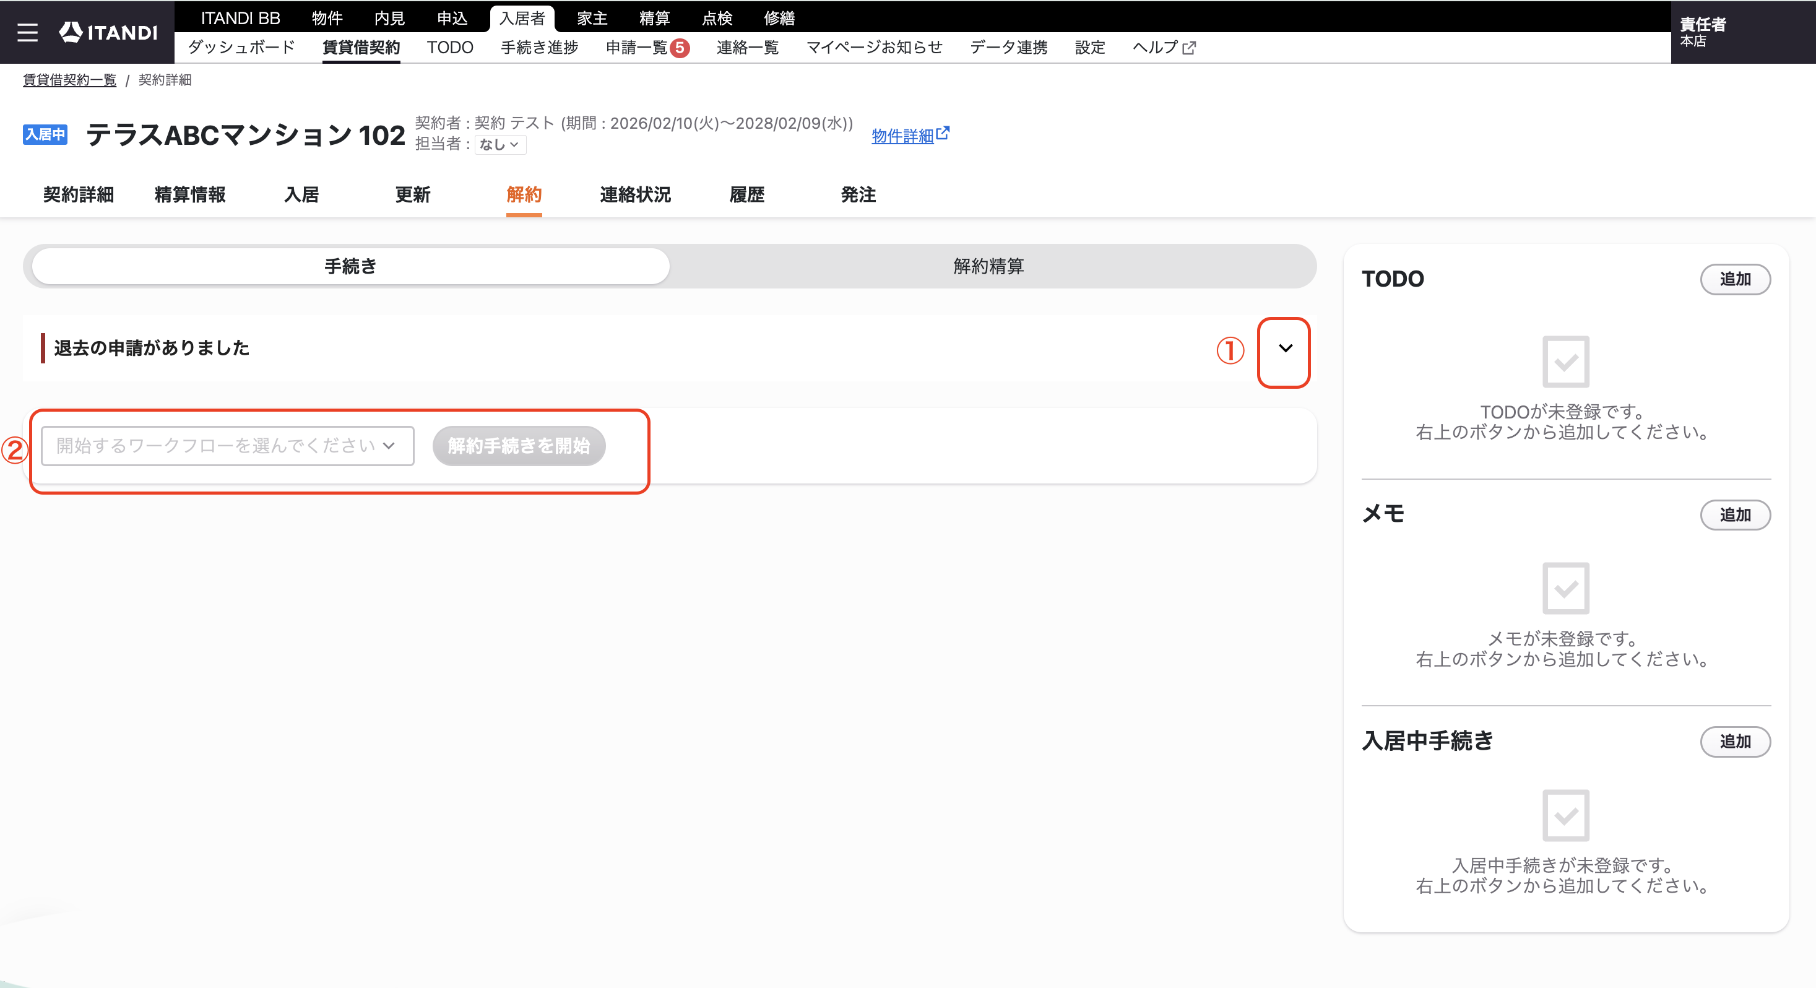The image size is (1816, 988).
Task: Click the 解約手続きを開始 button
Action: point(519,446)
